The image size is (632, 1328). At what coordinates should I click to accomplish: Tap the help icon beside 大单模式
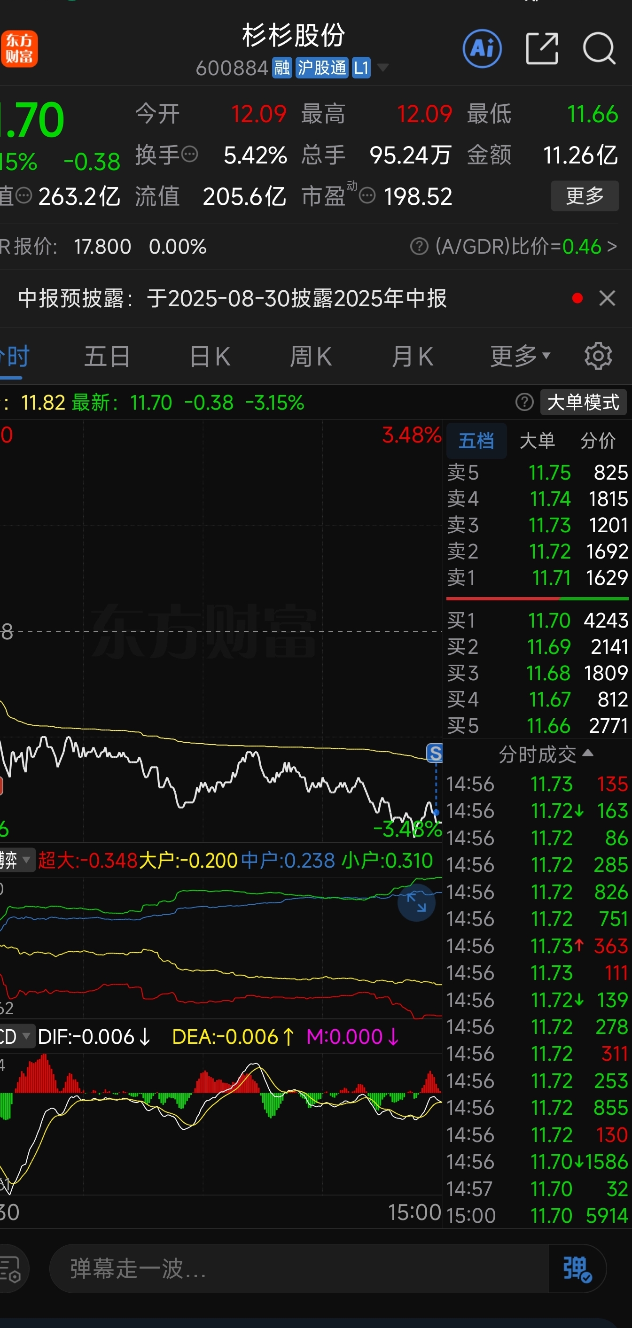pyautogui.click(x=525, y=402)
